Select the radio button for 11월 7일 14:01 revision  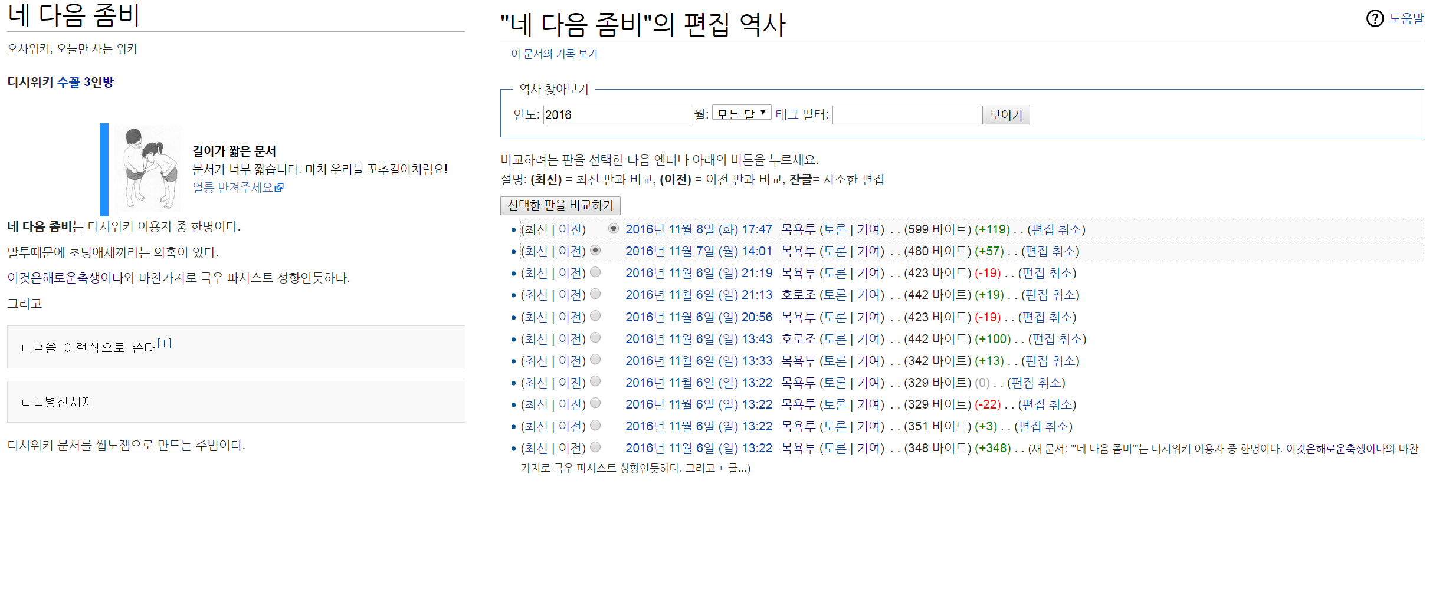tap(595, 251)
